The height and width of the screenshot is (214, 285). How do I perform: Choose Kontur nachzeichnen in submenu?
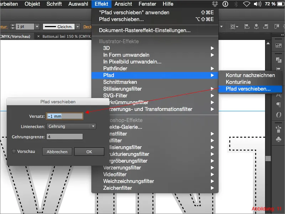[x=250, y=75]
